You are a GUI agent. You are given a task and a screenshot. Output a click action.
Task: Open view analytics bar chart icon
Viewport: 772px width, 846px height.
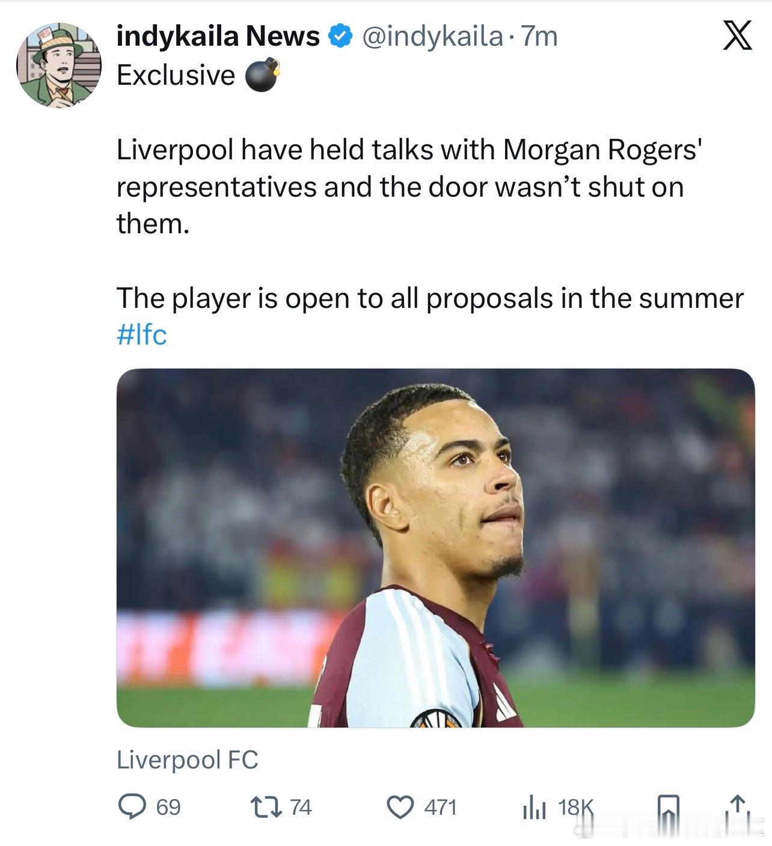(x=534, y=807)
